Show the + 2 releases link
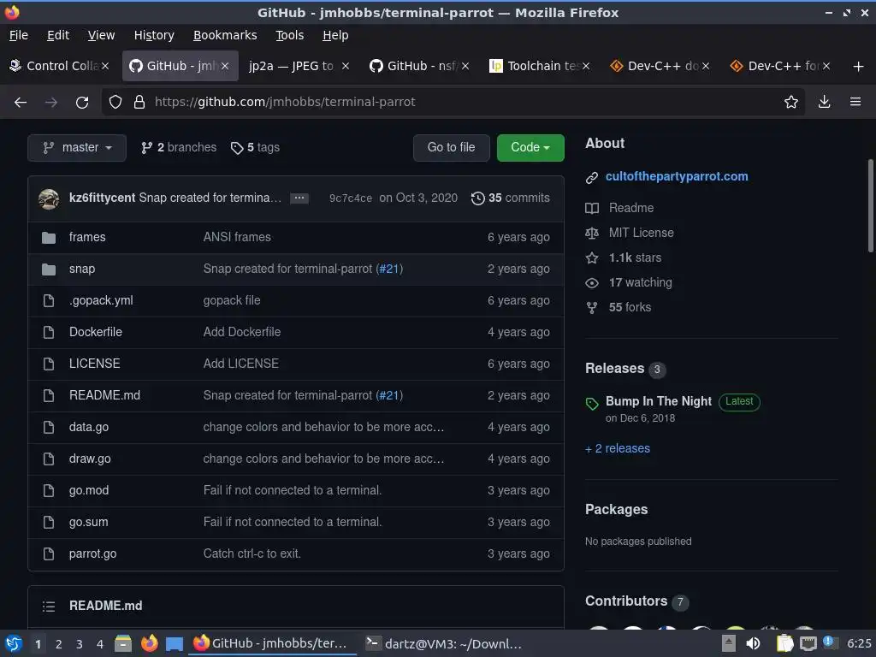 pos(618,448)
